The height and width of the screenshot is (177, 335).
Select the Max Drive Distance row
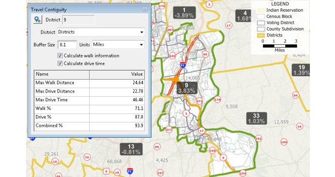pyautogui.click(x=89, y=91)
